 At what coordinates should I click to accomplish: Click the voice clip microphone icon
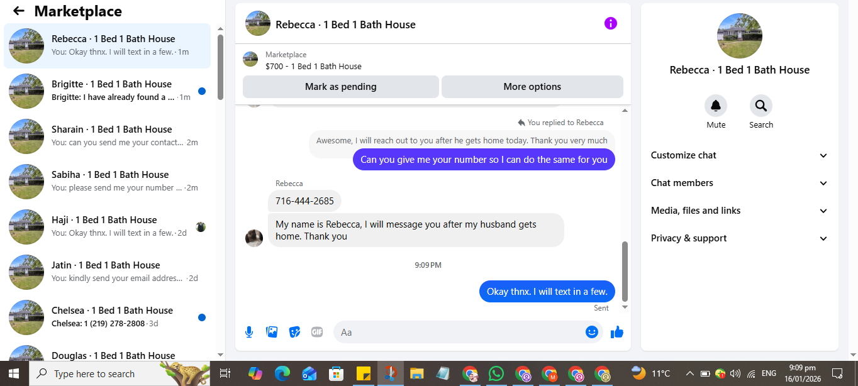coord(249,332)
